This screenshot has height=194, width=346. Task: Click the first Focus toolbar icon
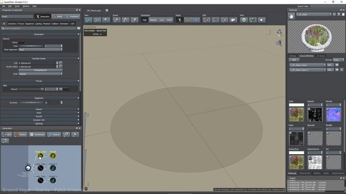[x=244, y=20]
